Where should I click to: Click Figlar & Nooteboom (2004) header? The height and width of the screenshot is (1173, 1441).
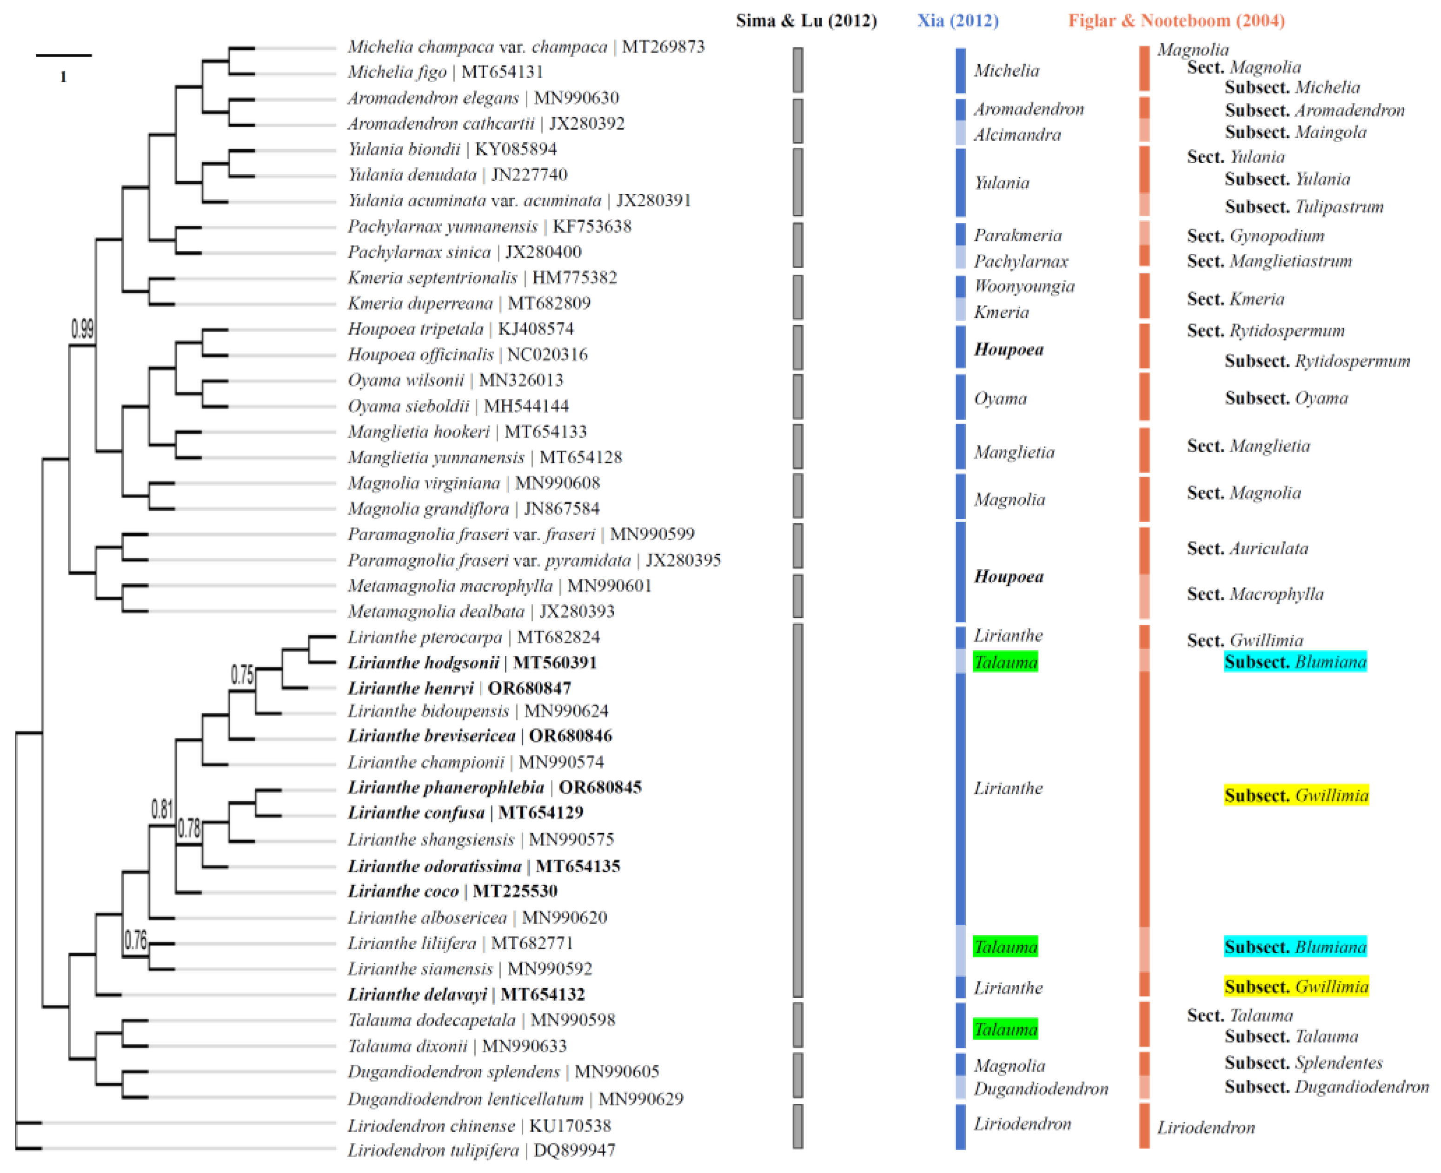click(x=1176, y=20)
